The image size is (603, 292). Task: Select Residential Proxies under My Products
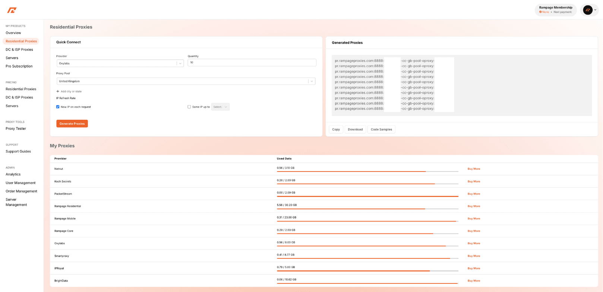click(21, 41)
